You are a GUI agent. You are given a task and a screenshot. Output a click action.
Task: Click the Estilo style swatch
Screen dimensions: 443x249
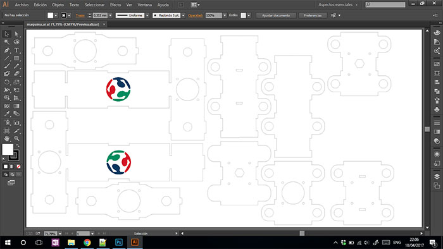click(x=243, y=16)
